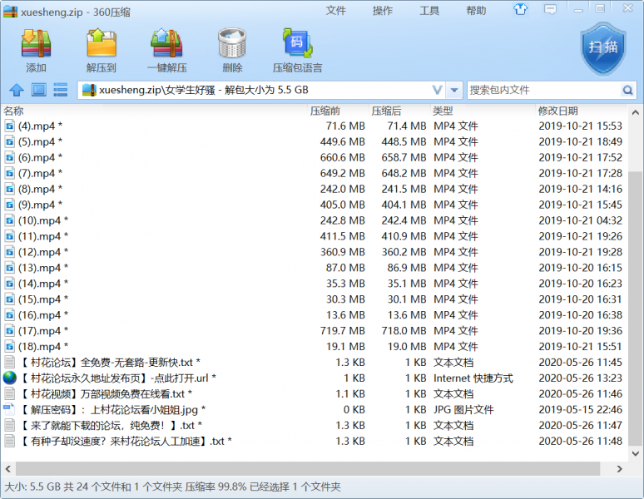The width and height of the screenshot is (644, 499).
Task: Sort files by the 修改日期 column header
Action: tap(557, 111)
